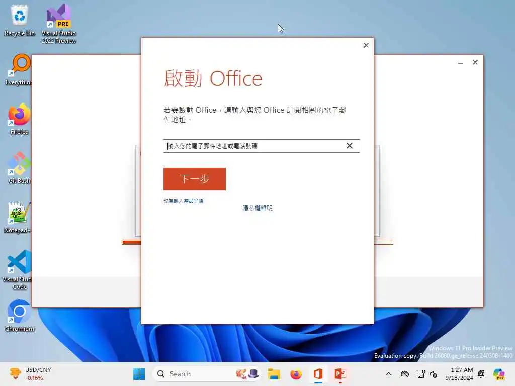
Task: Minimize the background Office window
Action: (x=461, y=62)
